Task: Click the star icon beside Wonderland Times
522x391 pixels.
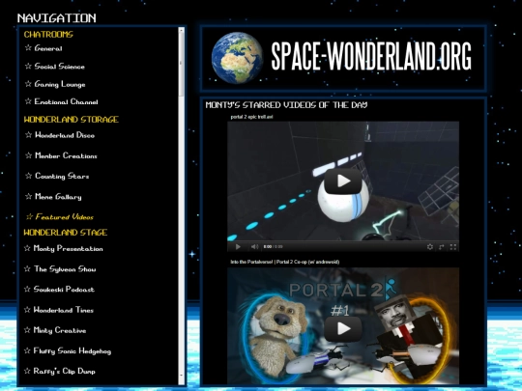Action: coord(27,310)
